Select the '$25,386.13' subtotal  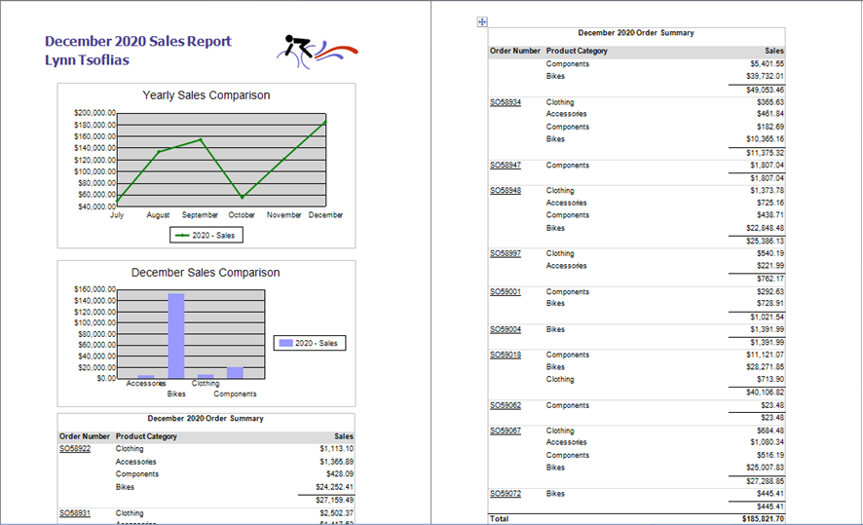click(765, 241)
